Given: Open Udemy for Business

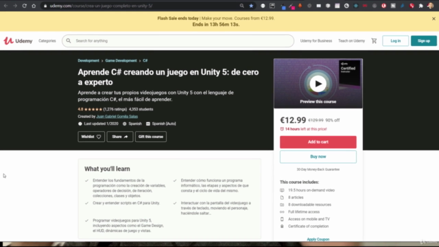Looking at the screenshot, I should pyautogui.click(x=316, y=41).
